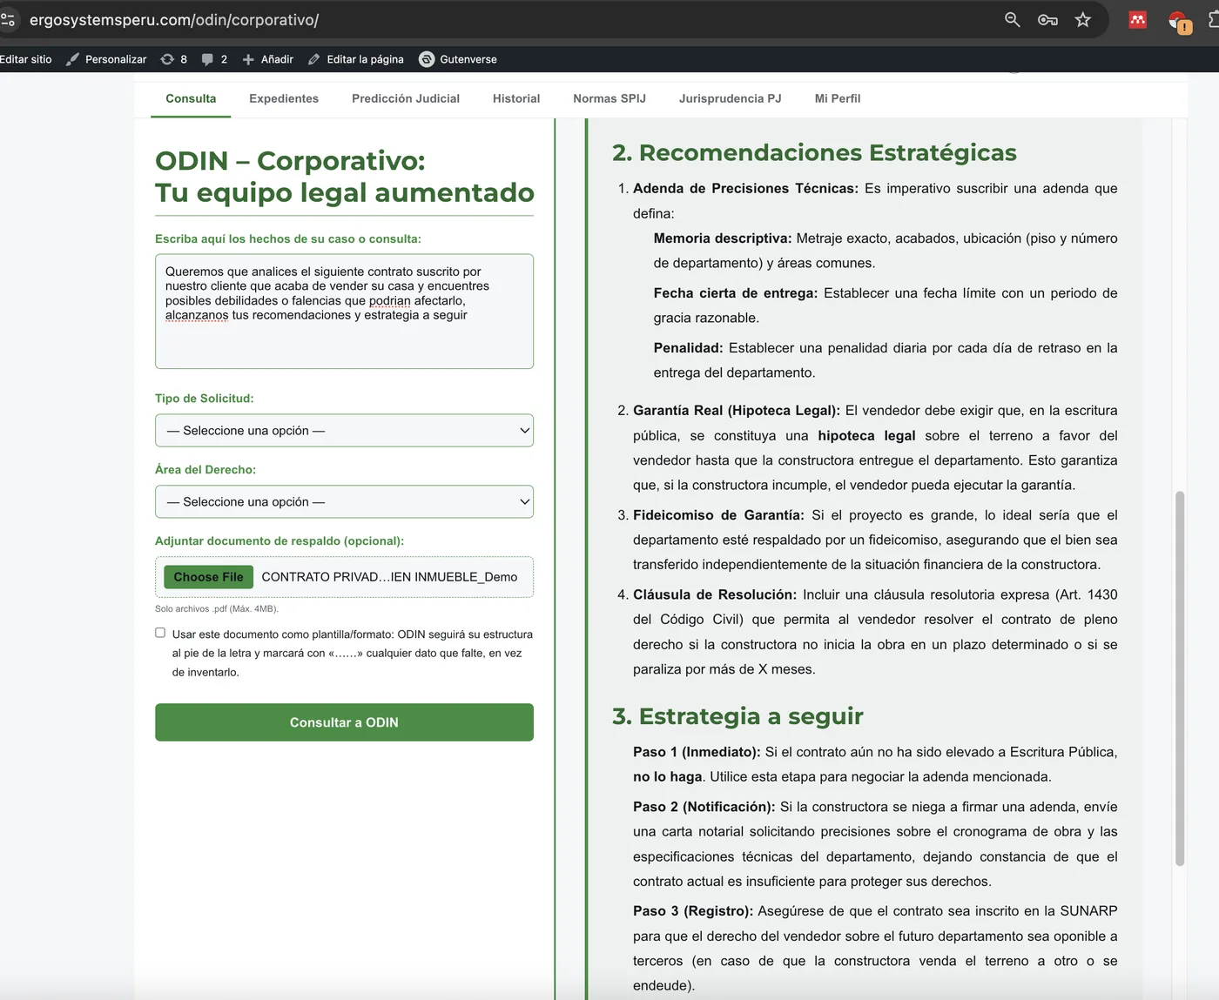
Task: Open the Expedientes tab
Action: tap(284, 98)
